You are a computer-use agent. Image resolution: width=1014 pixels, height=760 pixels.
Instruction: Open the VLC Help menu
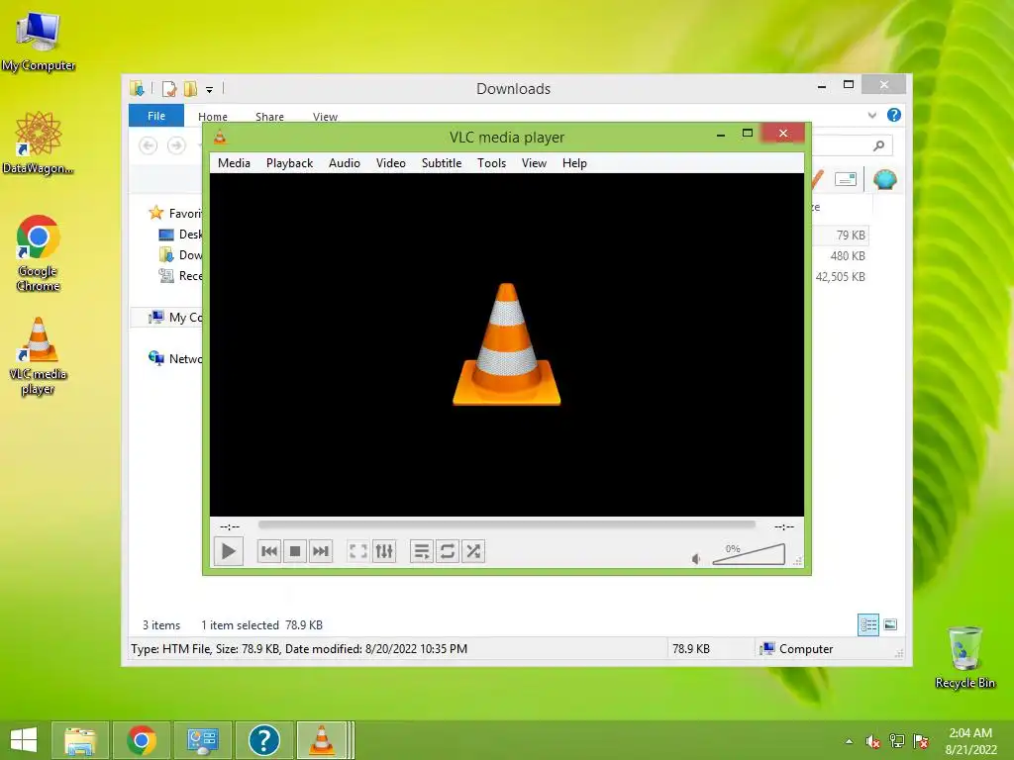coord(574,163)
